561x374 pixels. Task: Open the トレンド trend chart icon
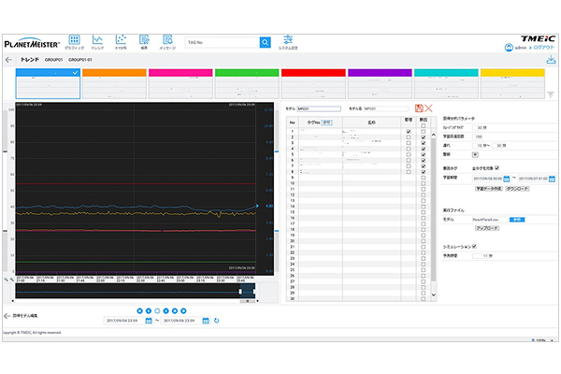98,40
